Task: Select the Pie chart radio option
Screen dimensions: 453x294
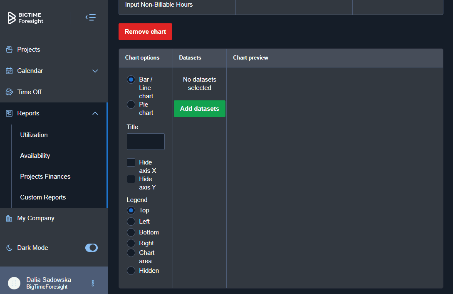Action: [131, 105]
